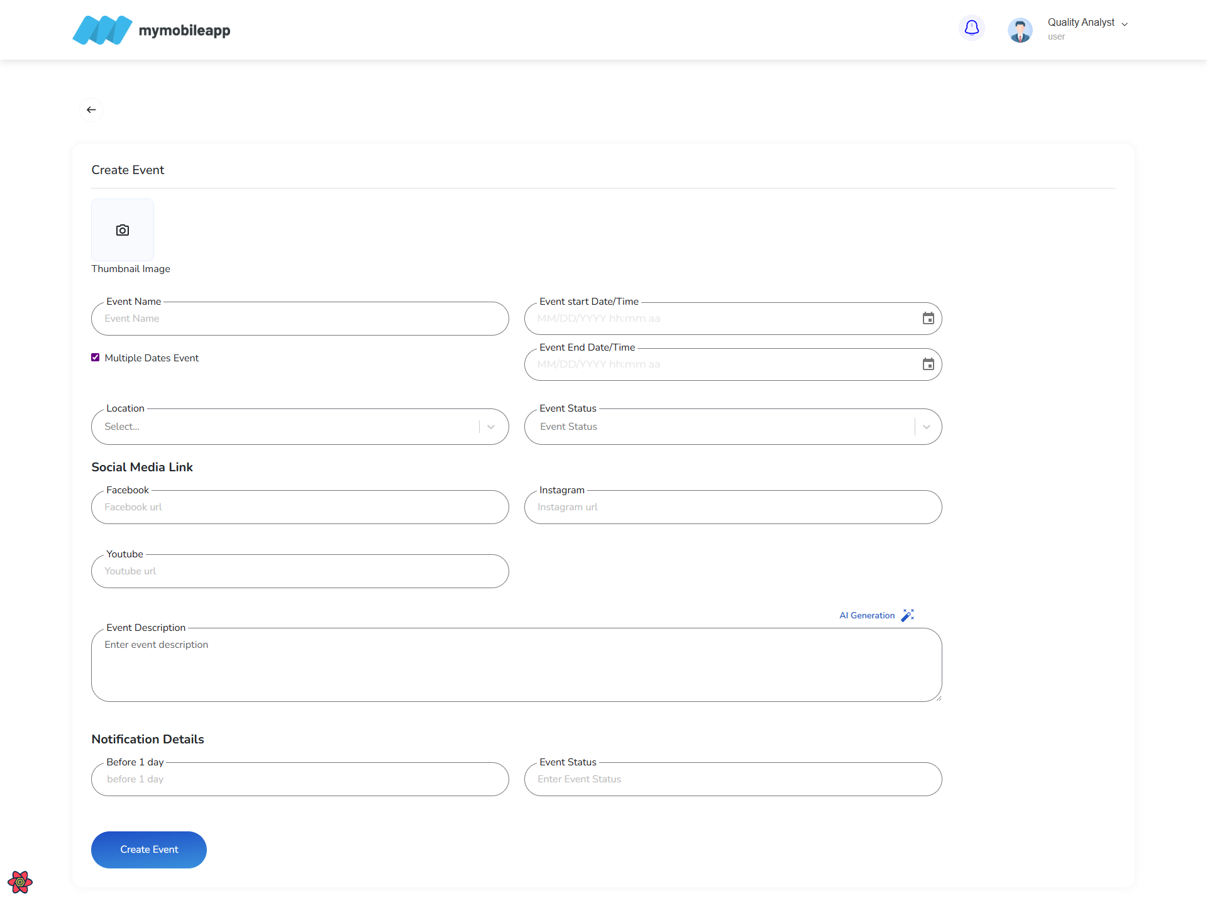Focus the Before 1 day notification field
The width and height of the screenshot is (1207, 903).
coord(300,779)
